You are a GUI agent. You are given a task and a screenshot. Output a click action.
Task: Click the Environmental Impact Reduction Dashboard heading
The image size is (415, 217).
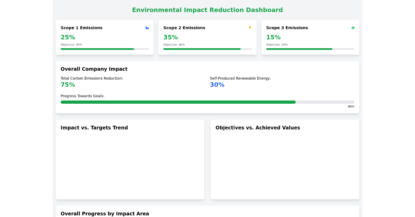(x=207, y=10)
